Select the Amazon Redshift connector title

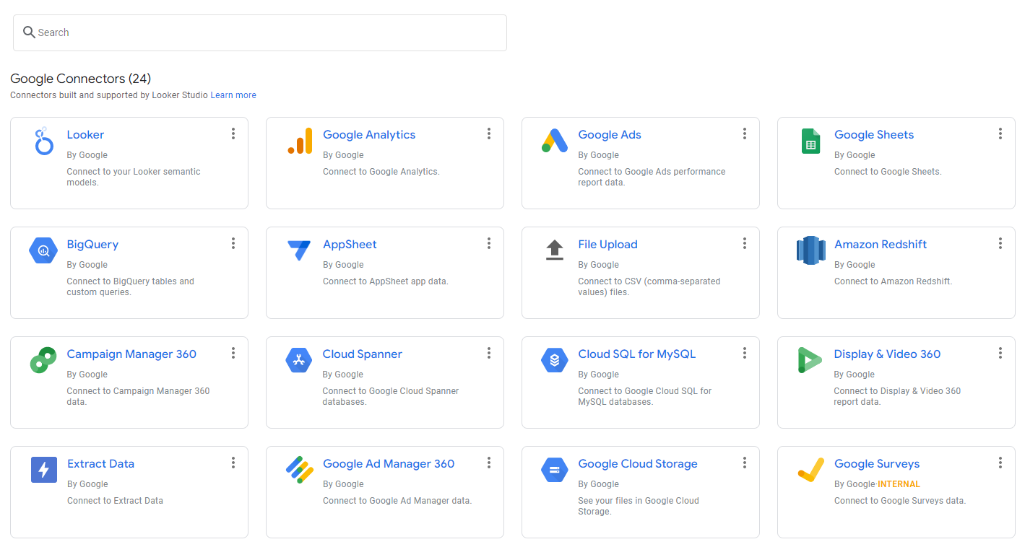[x=881, y=244]
